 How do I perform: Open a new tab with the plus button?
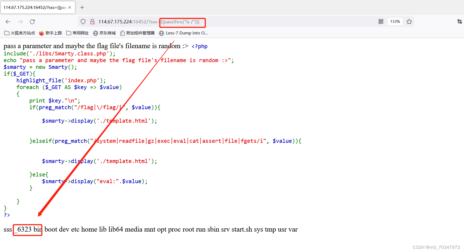[82, 7]
